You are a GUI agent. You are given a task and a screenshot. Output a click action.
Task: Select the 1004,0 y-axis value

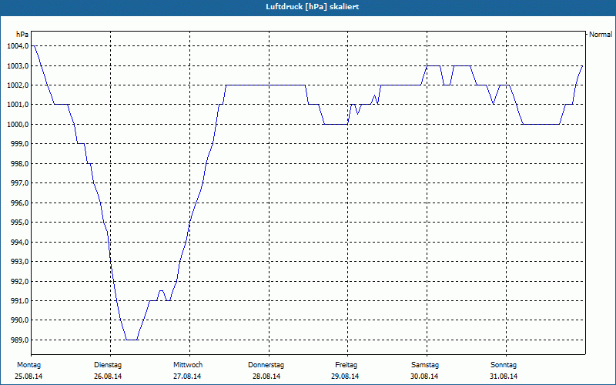(18, 46)
